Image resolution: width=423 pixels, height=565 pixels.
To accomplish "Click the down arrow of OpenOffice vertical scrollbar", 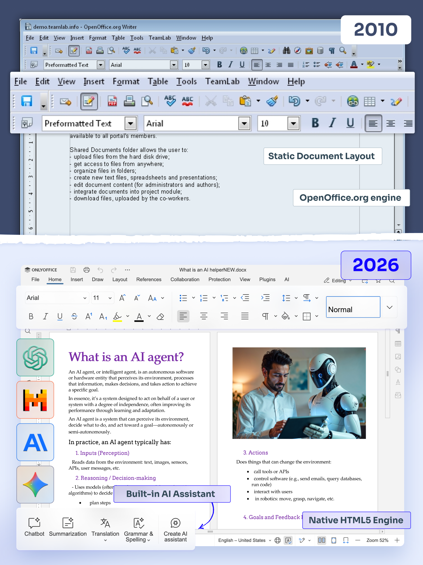I will [x=398, y=225].
